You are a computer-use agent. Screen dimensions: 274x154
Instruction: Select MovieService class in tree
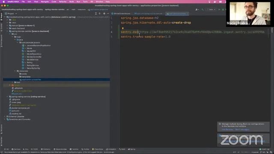tap(33, 60)
